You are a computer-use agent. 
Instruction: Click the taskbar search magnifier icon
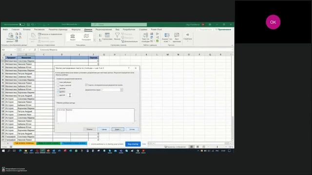pyautogui.click(x=9, y=151)
